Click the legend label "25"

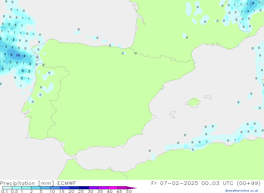(81, 191)
